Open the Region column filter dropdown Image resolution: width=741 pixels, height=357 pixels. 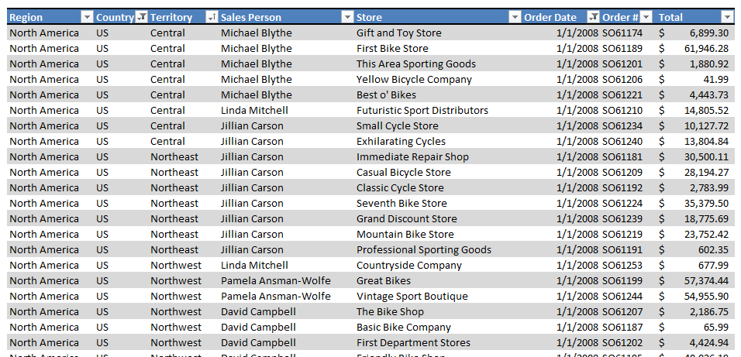tap(87, 18)
